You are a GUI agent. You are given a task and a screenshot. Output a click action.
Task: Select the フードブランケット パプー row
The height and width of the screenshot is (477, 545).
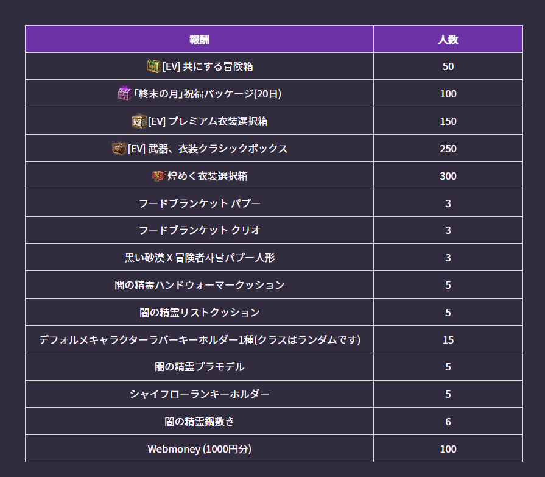[274, 203]
